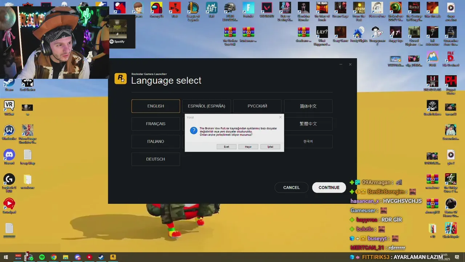Open Soundpad desktop shortcut
Screen dimensions: 465x262
click(x=9, y=206)
